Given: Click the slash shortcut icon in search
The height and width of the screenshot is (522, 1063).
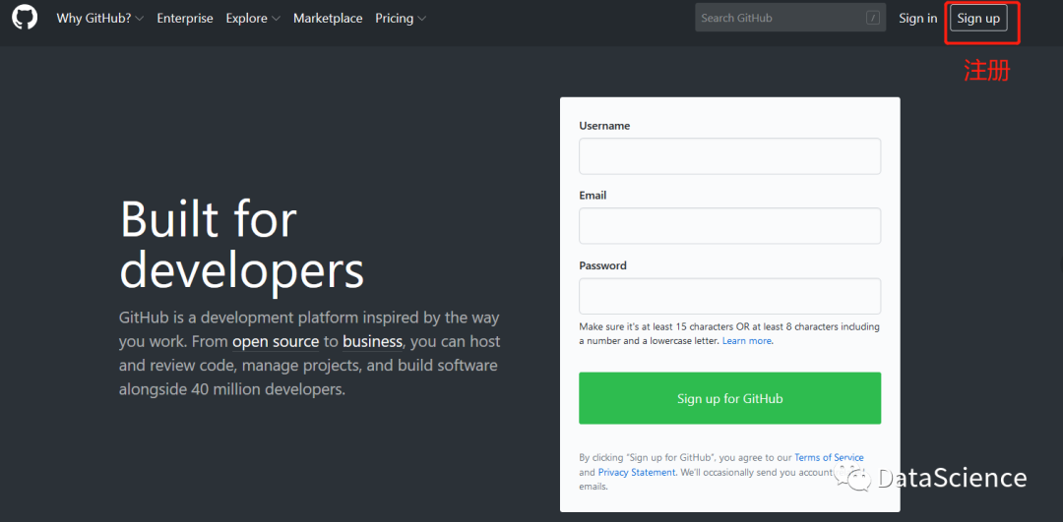Looking at the screenshot, I should 872,19.
